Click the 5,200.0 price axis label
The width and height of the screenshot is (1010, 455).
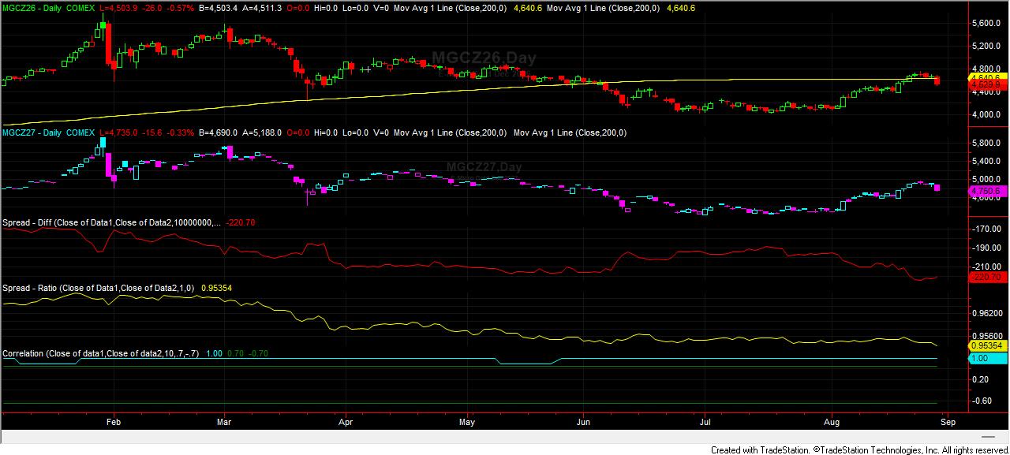tap(987, 47)
